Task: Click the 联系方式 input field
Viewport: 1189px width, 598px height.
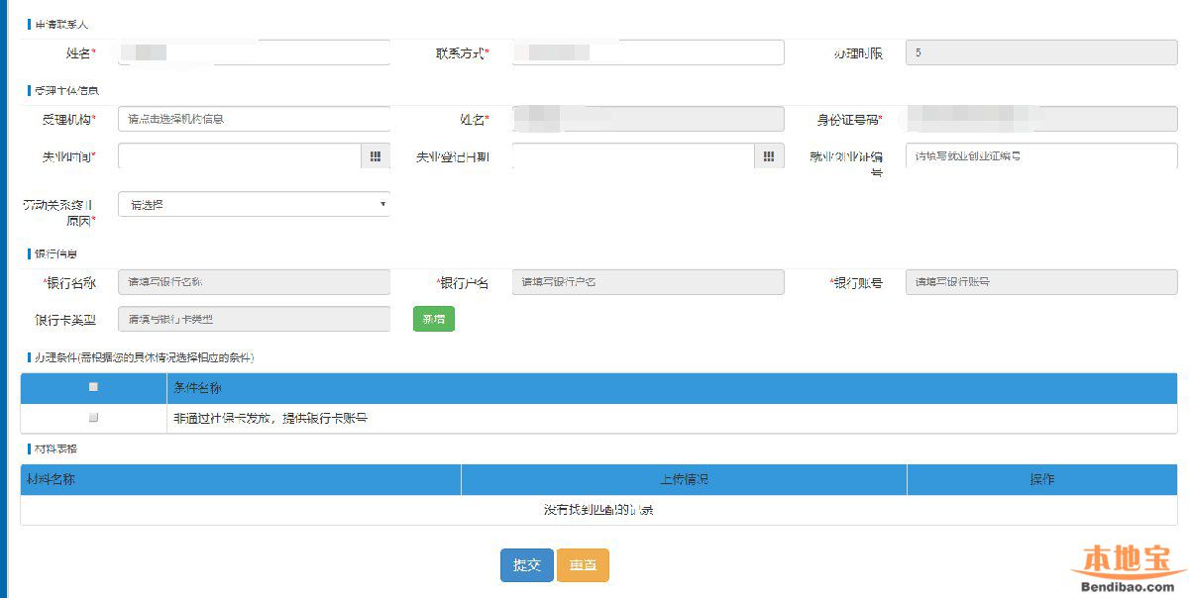Action: [x=648, y=52]
